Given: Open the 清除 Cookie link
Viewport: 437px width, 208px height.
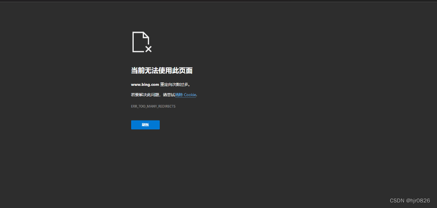Looking at the screenshot, I should coord(186,95).
